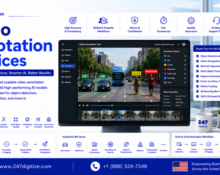Click the Scene & Event Classification icon
The image size is (220, 175).
49,119
